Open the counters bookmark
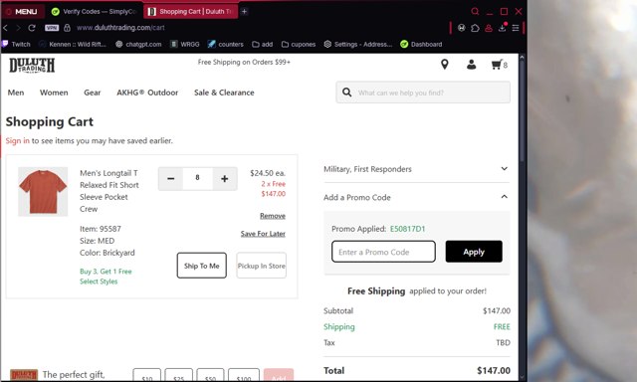The height and width of the screenshot is (382, 637). coord(226,44)
